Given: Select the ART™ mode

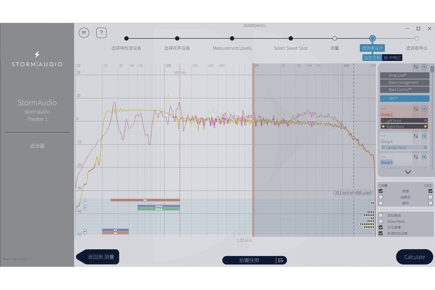Looking at the screenshot, I should coord(404,99).
